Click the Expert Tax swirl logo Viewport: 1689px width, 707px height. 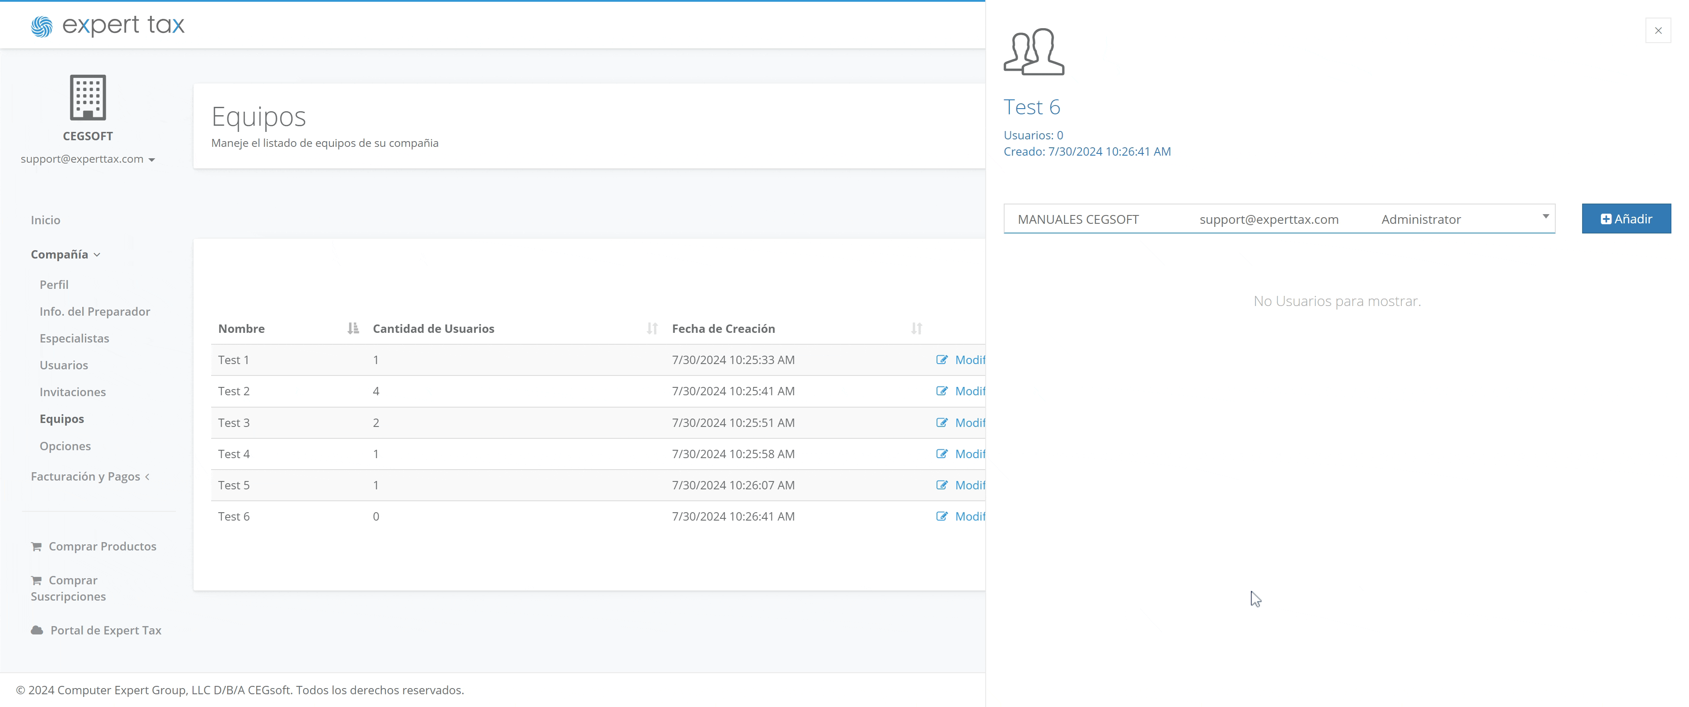coord(41,26)
